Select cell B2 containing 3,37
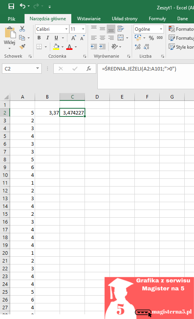194x319 pixels. (x=47, y=113)
